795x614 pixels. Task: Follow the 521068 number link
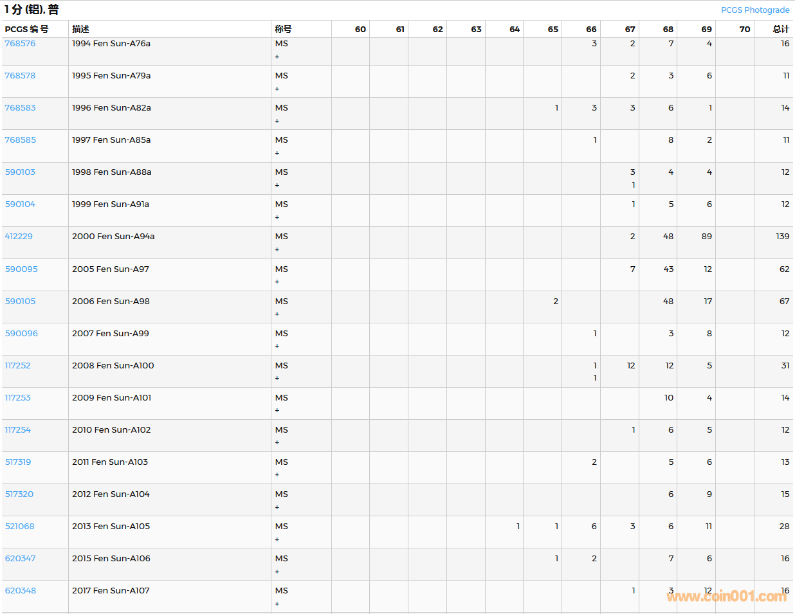(x=20, y=527)
